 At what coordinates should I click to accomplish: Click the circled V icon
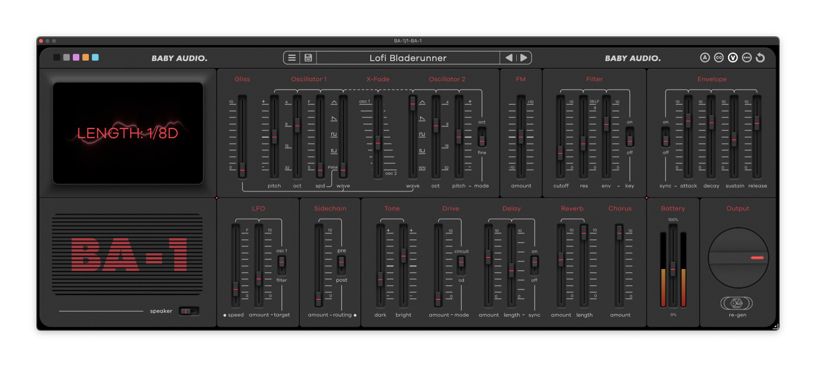733,58
